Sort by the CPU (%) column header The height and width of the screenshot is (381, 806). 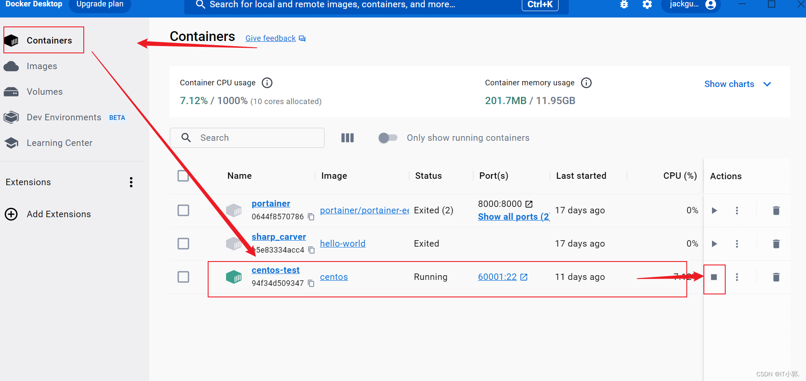pos(680,176)
